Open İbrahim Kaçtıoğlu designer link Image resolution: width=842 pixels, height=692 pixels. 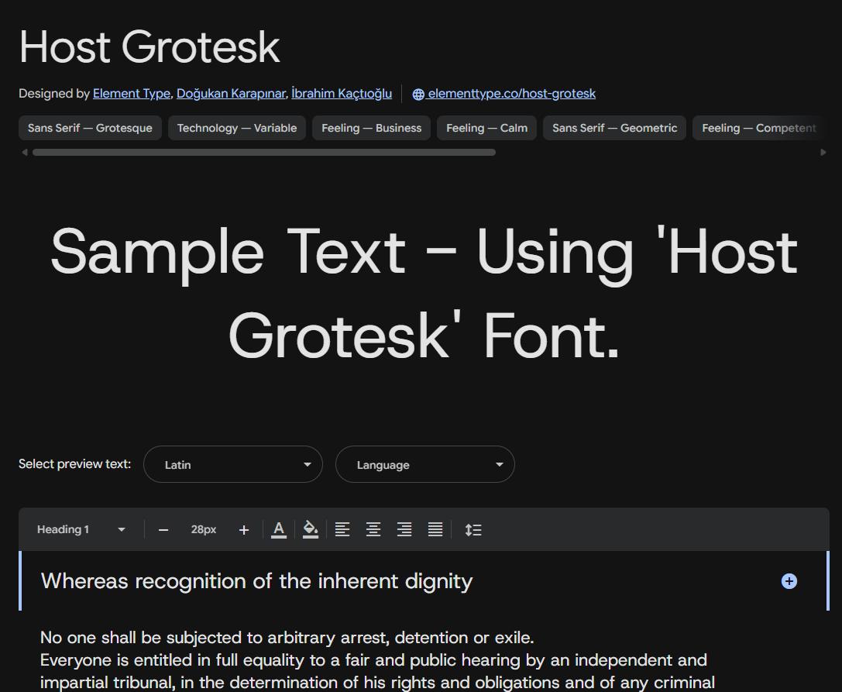click(x=342, y=94)
